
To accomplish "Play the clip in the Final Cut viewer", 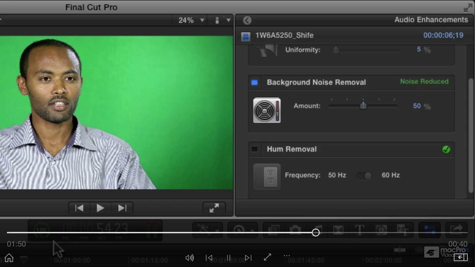I will tap(100, 208).
